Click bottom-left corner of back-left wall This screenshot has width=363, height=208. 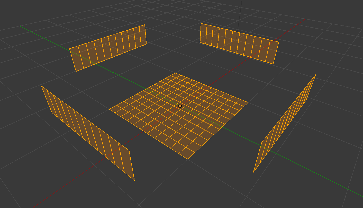(x=76, y=71)
